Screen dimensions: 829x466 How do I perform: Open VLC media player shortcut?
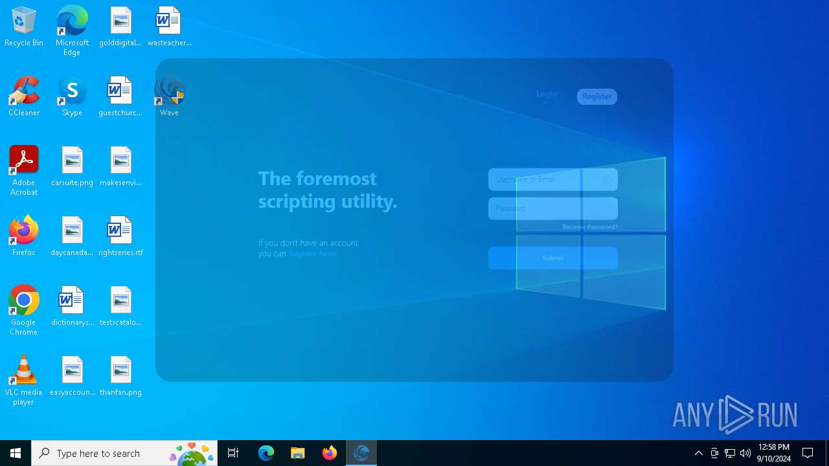pos(24,381)
